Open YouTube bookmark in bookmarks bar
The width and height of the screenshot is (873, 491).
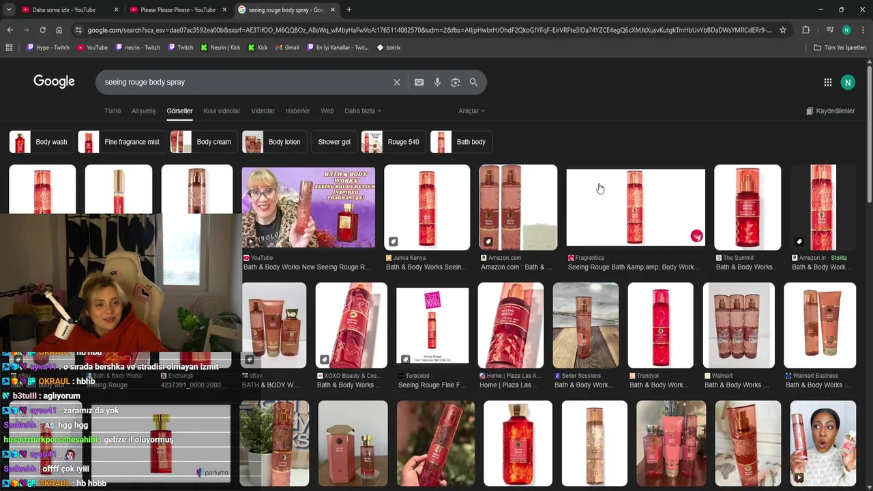pos(92,48)
